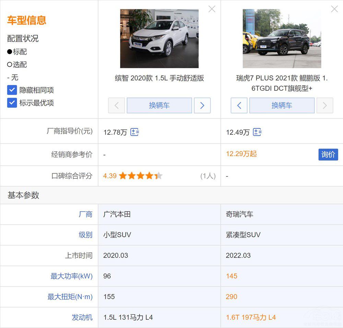Remove the 缤智 car from comparison
This screenshot has width=343, height=328.
(x=212, y=9)
